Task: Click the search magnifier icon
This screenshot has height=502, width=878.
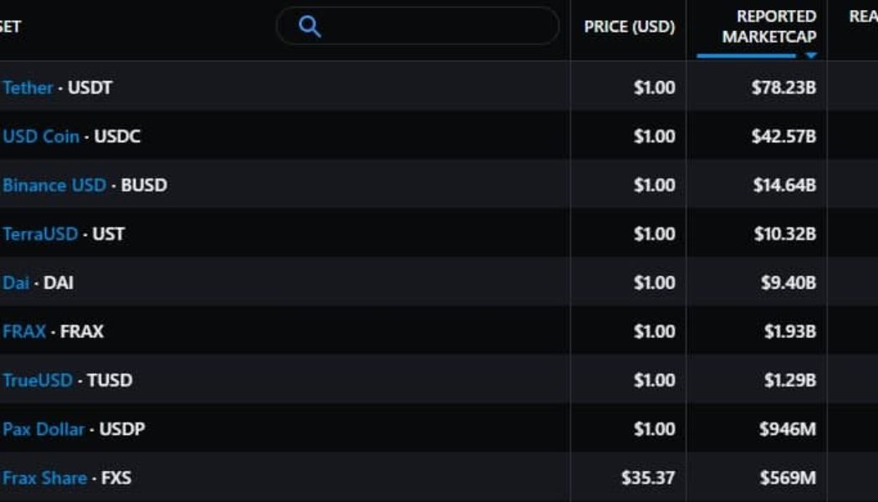Action: (x=311, y=27)
